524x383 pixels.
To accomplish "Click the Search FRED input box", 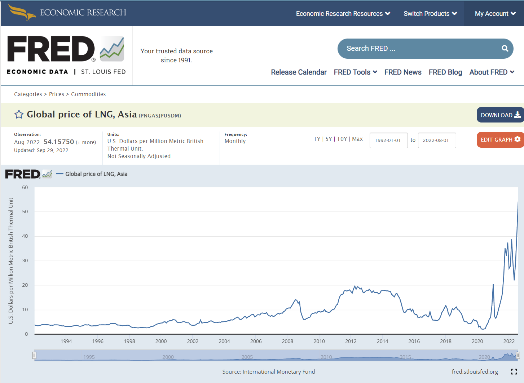I will 418,49.
